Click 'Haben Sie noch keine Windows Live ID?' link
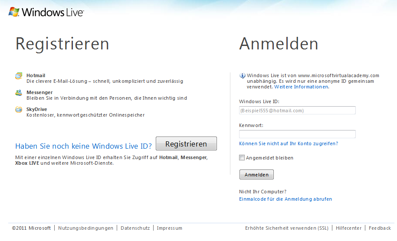This screenshot has height=241, width=397. click(x=84, y=146)
